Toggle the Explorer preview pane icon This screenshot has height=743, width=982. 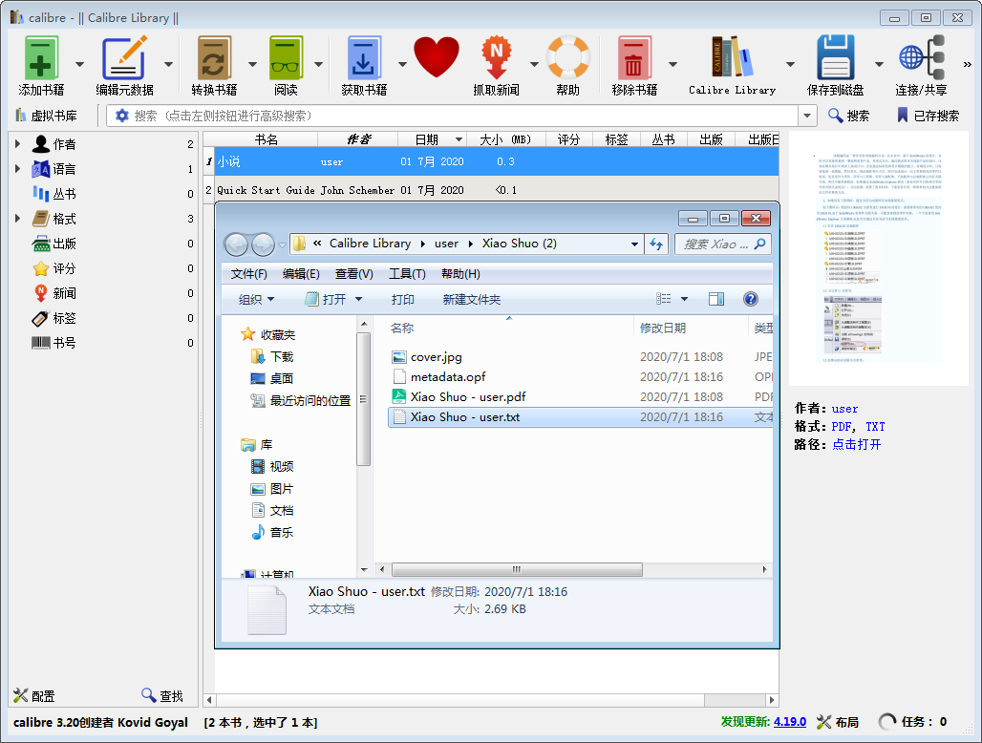[715, 299]
